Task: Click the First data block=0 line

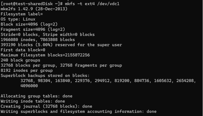Action: (x=23, y=50)
